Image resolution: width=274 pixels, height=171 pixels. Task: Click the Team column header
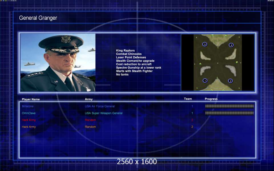coord(188,99)
